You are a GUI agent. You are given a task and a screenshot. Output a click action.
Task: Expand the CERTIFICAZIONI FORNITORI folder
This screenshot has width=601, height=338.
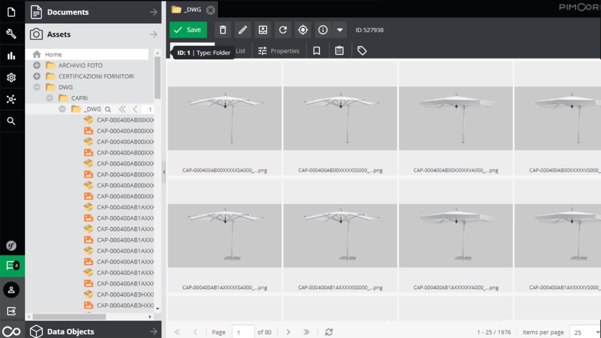click(37, 76)
